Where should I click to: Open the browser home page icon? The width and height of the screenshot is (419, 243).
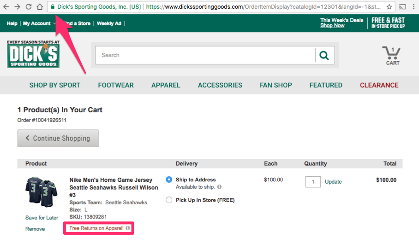[x=40, y=6]
